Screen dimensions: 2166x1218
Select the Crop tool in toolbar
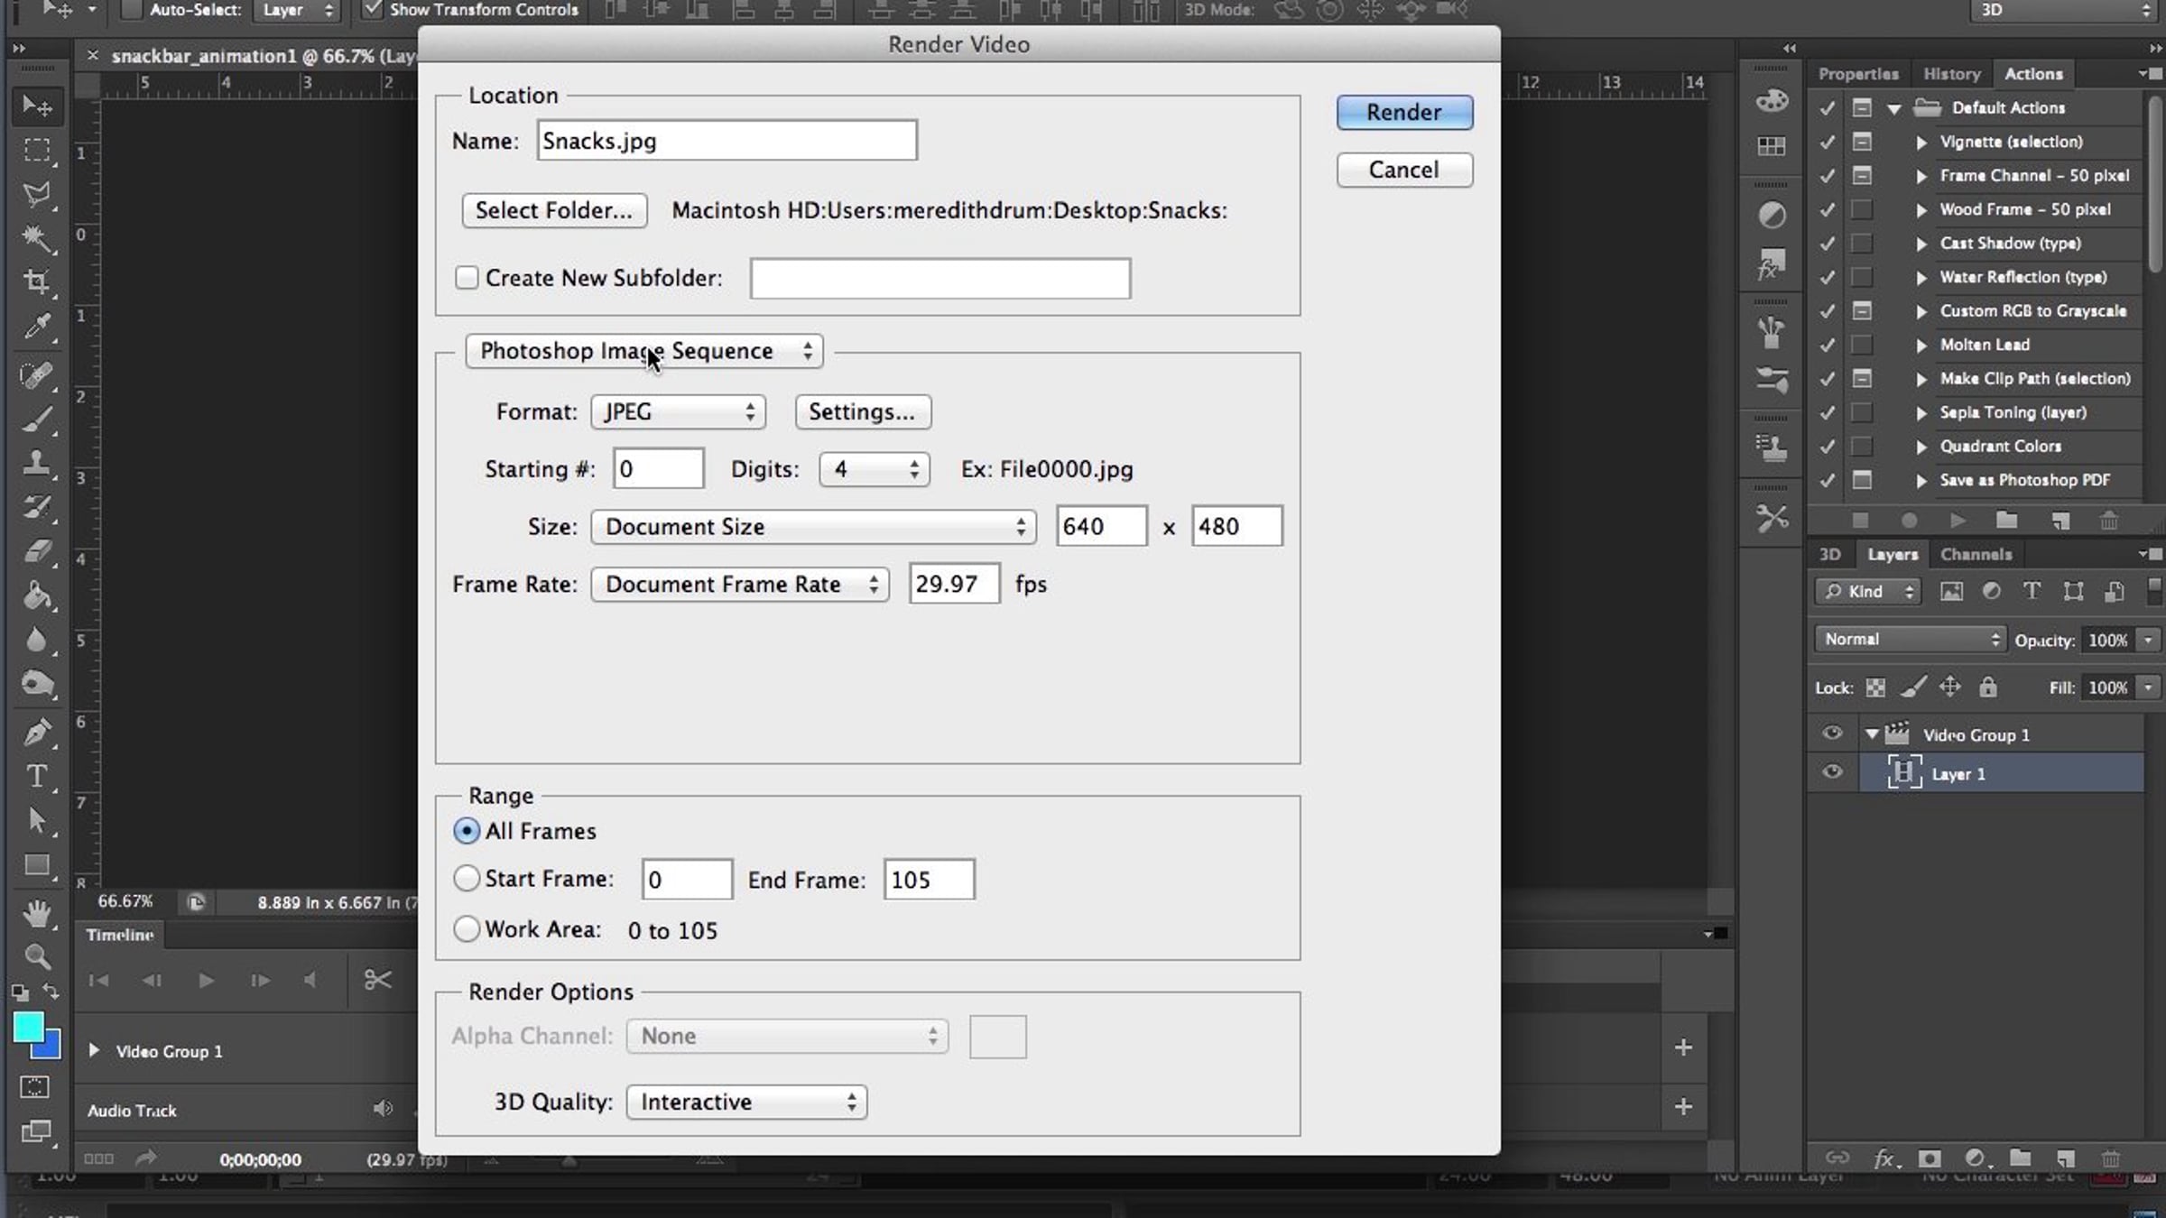point(36,281)
